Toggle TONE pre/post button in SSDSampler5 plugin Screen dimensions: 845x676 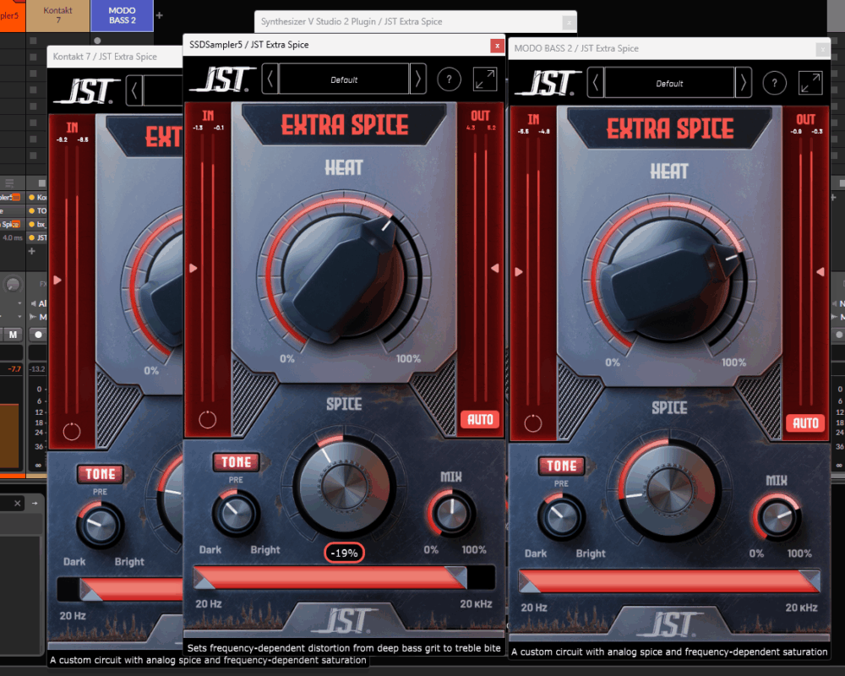236,462
